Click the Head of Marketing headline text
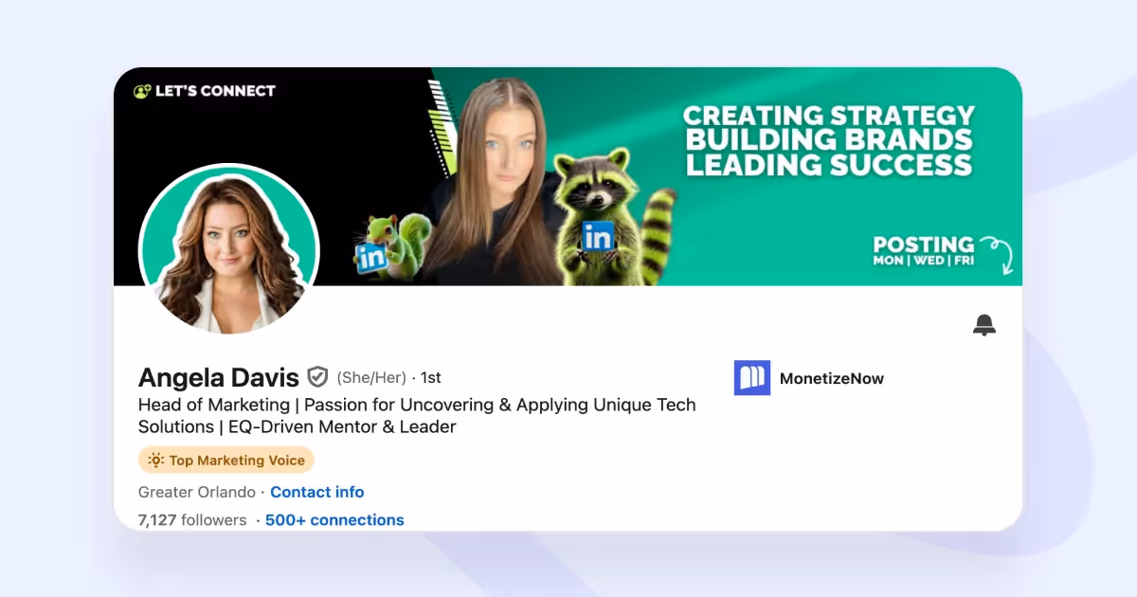Image resolution: width=1137 pixels, height=597 pixels. pyautogui.click(x=417, y=416)
